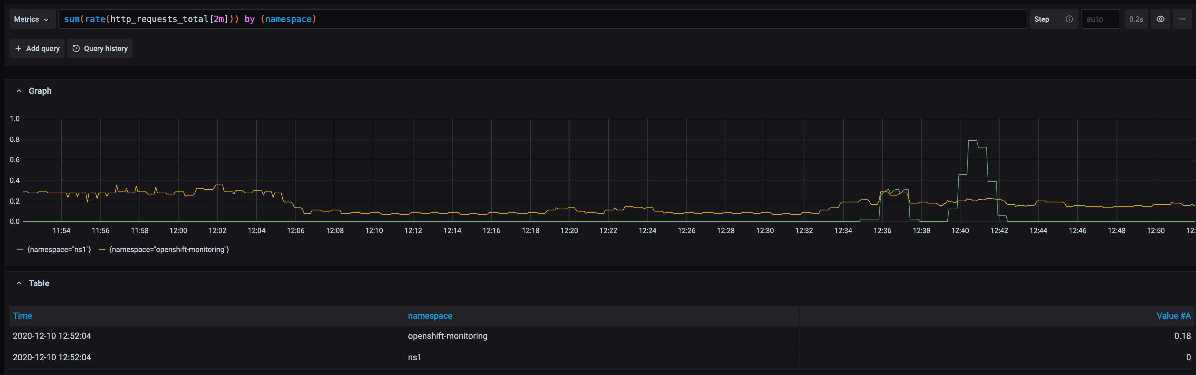Sort table by Time column header
Viewport: 1196px width, 375px height.
point(22,316)
